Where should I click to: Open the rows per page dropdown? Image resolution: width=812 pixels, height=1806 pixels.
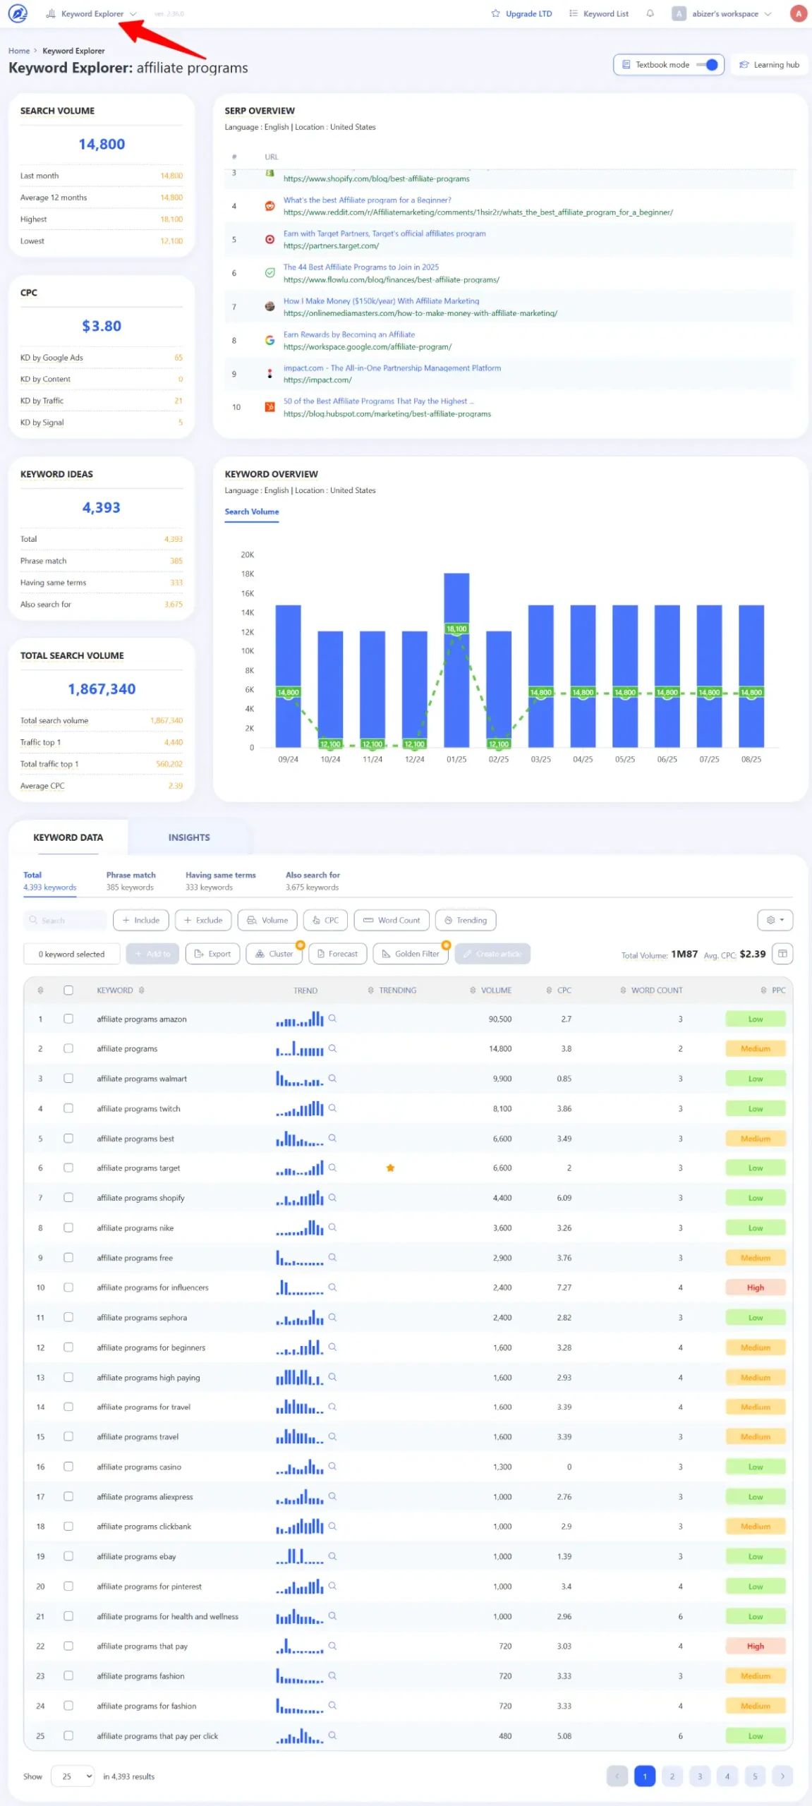(73, 1776)
